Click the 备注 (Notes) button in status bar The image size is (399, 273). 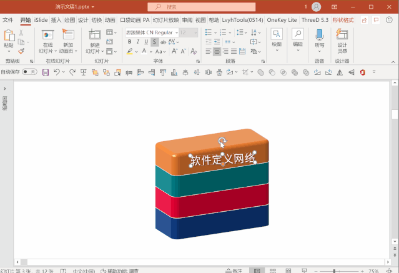[x=234, y=271]
